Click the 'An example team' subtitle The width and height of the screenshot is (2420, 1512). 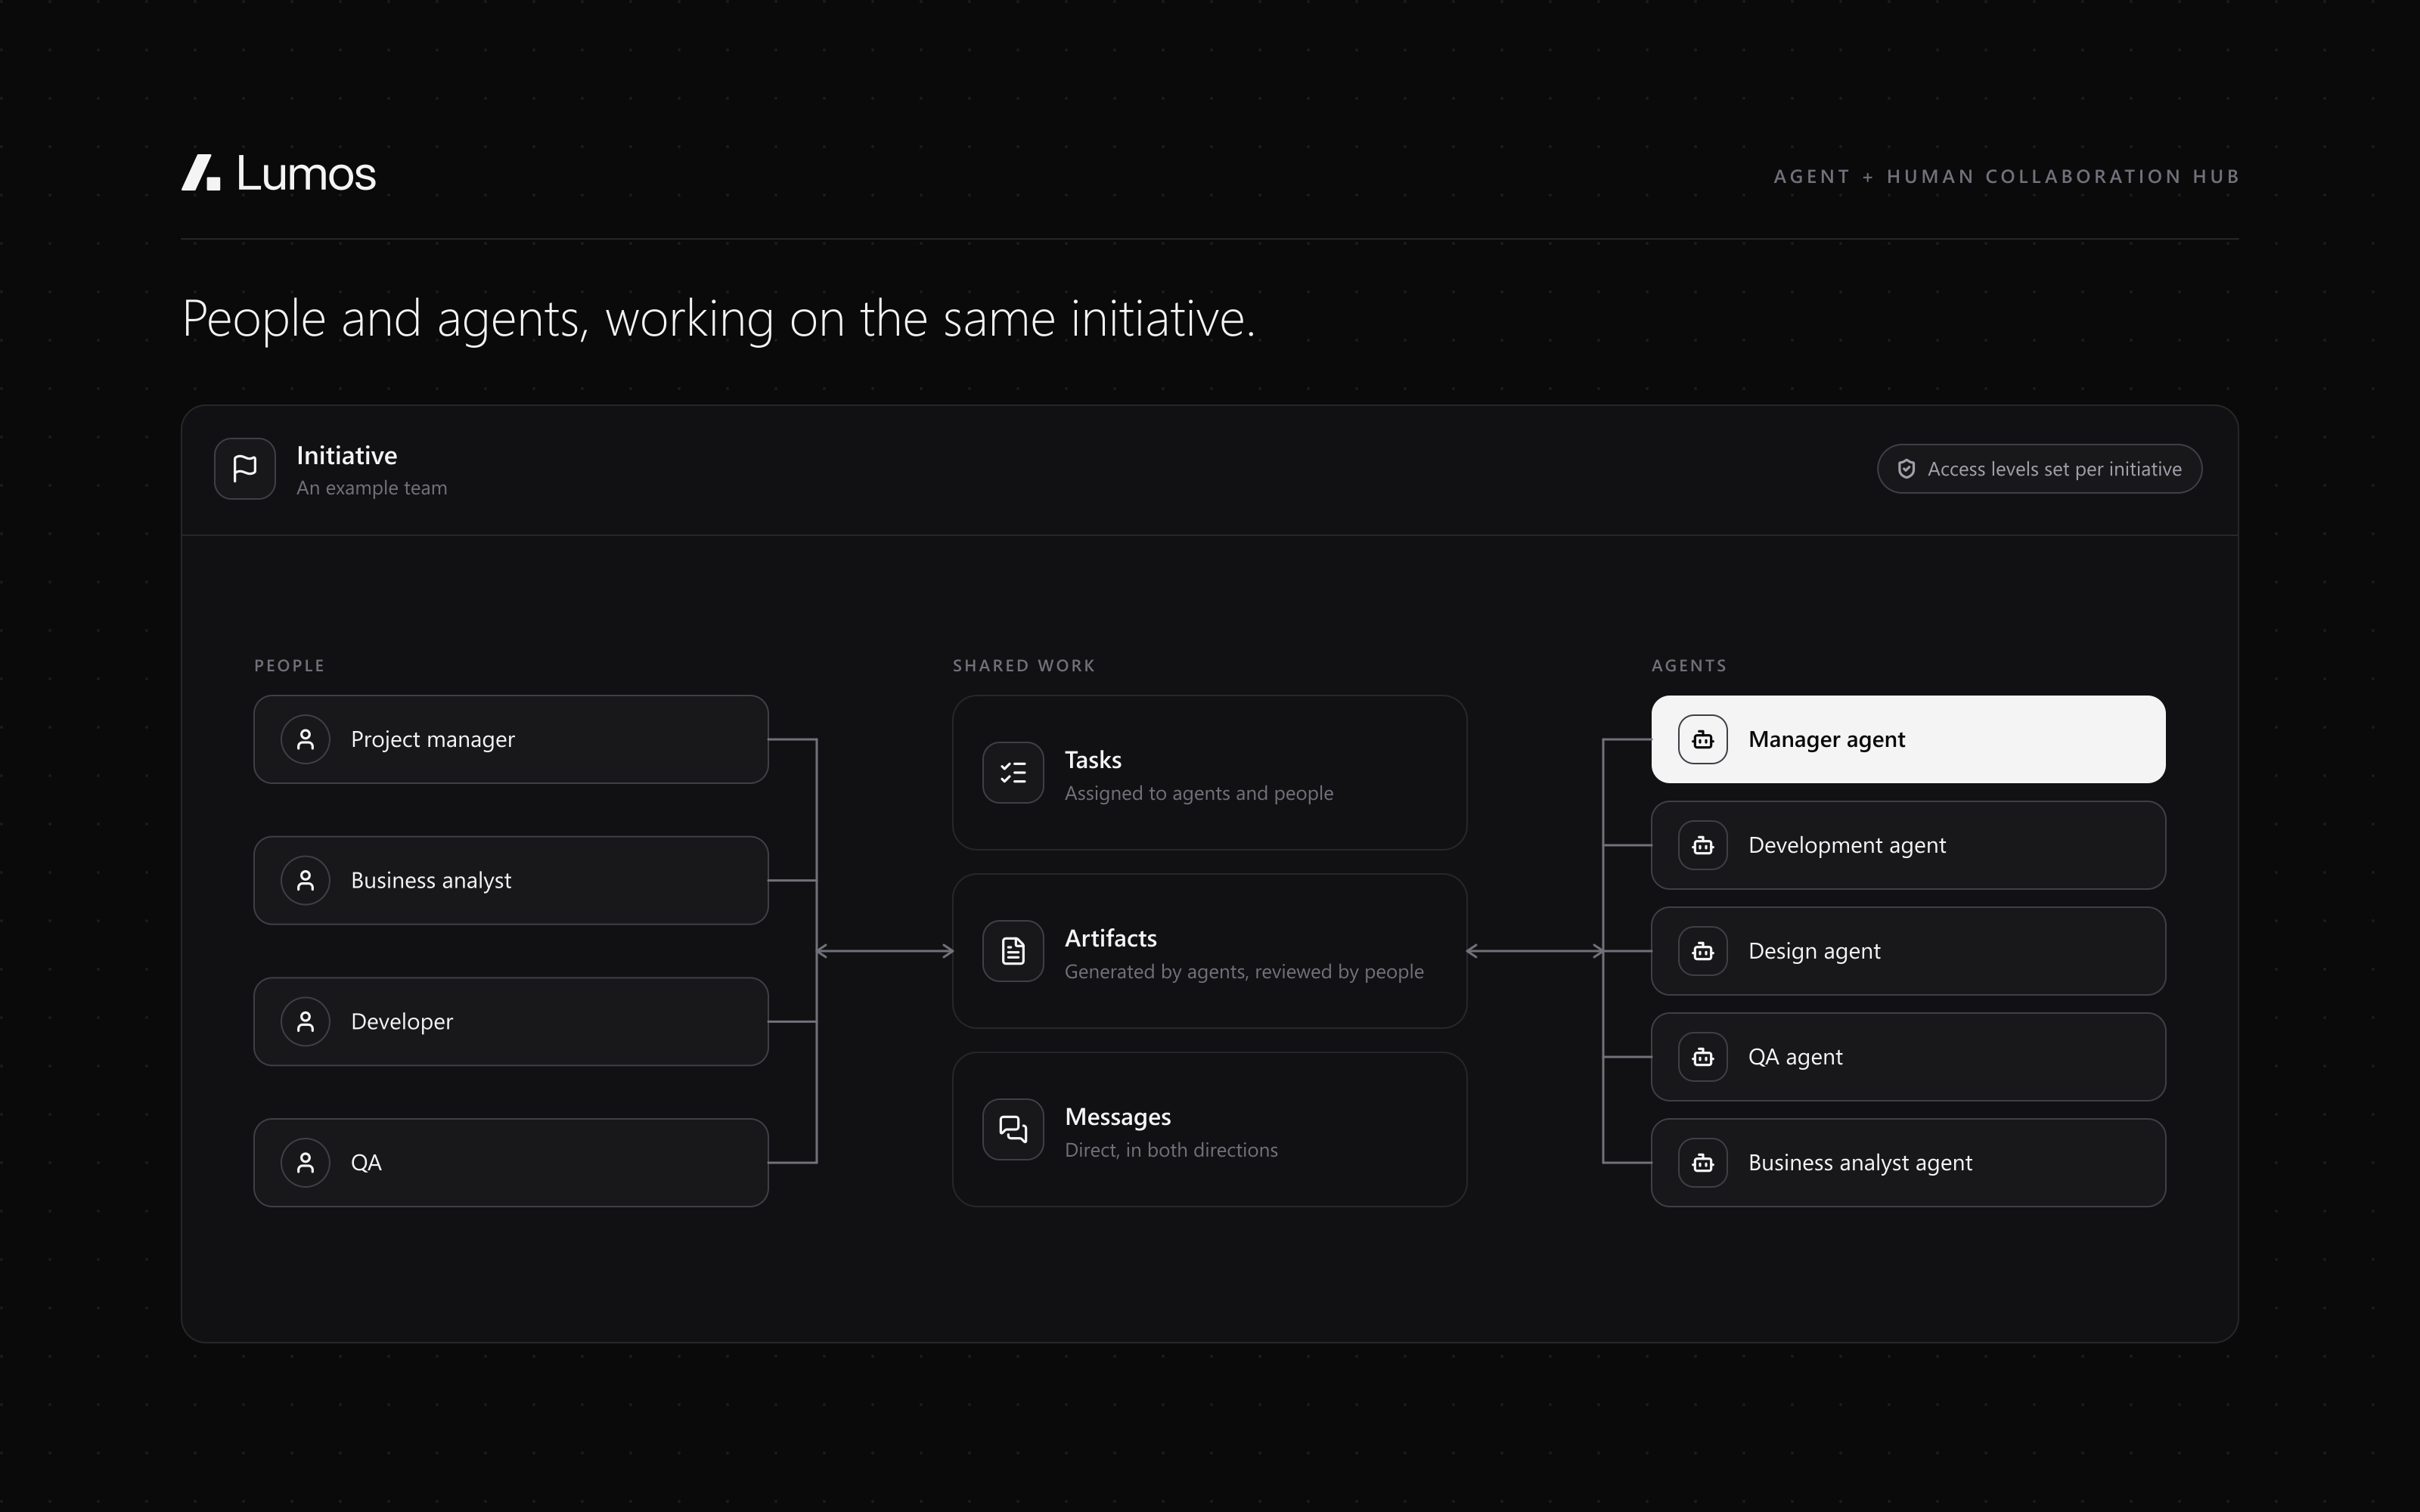(x=372, y=488)
